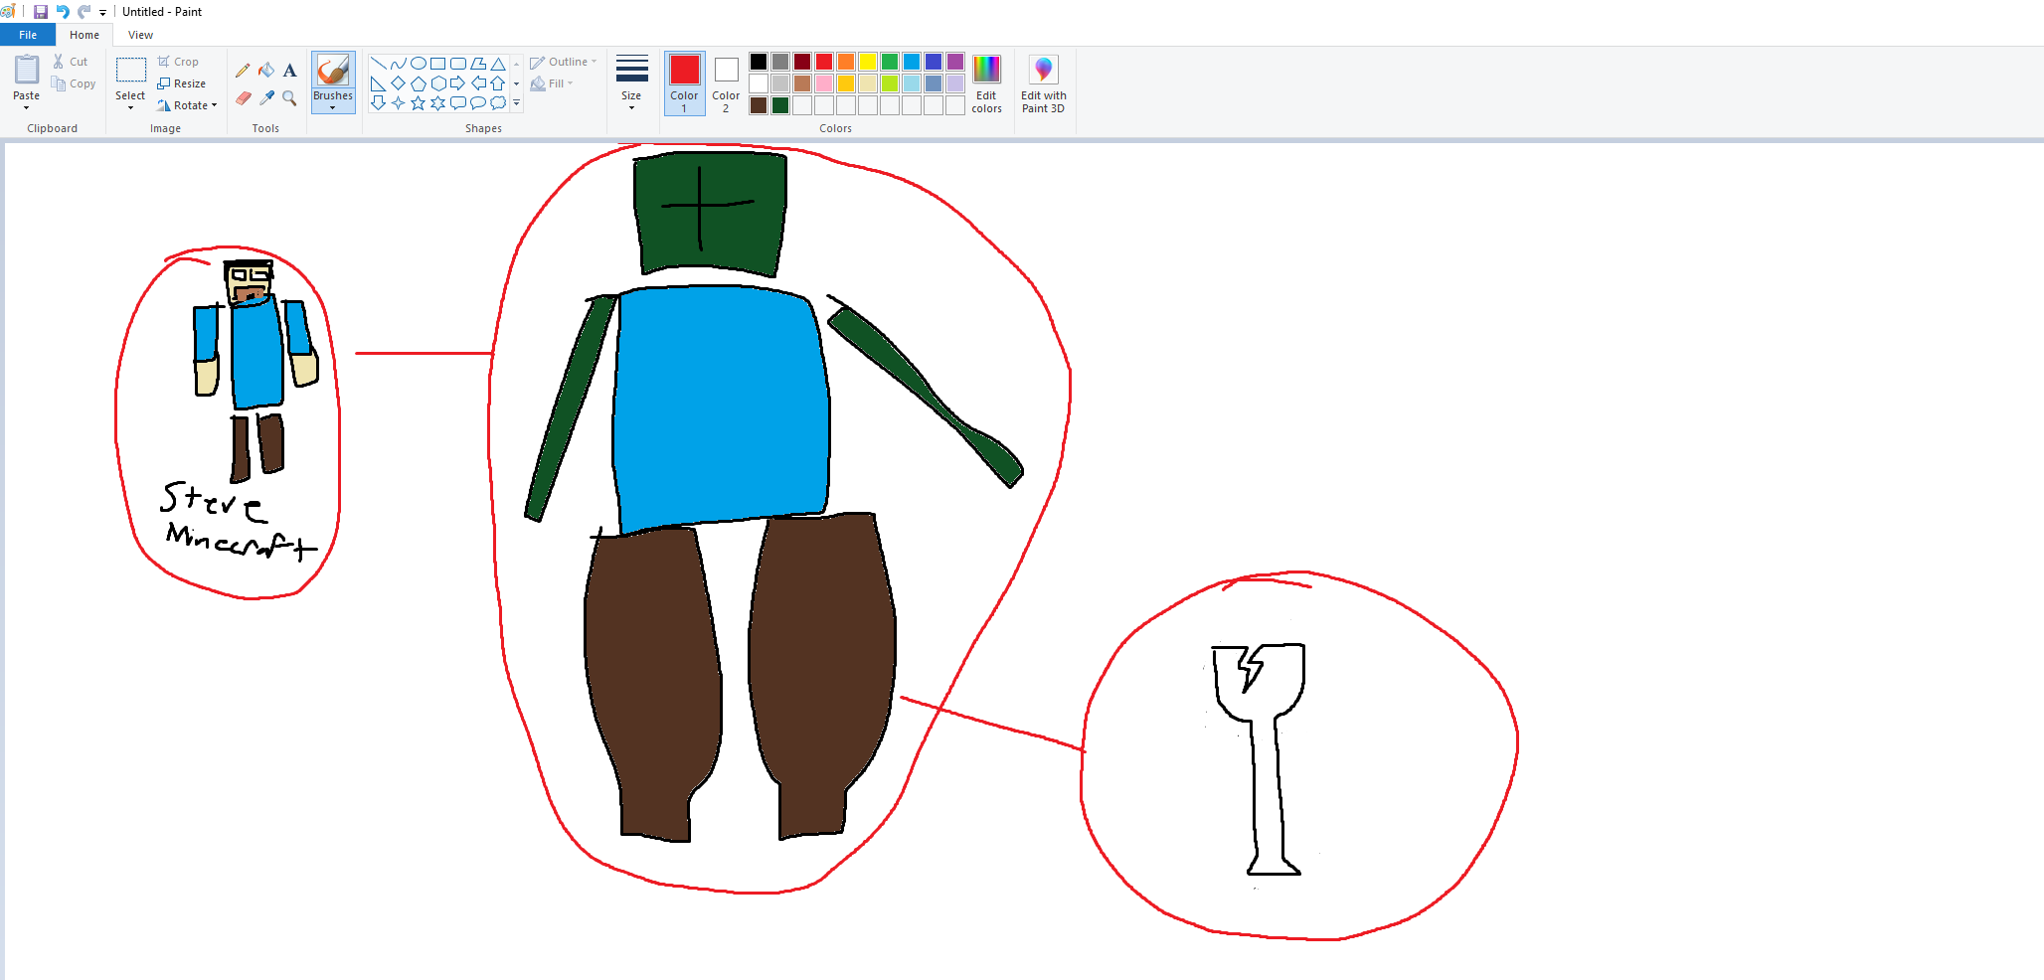
Task: Click the Cut button
Action: [x=71, y=62]
